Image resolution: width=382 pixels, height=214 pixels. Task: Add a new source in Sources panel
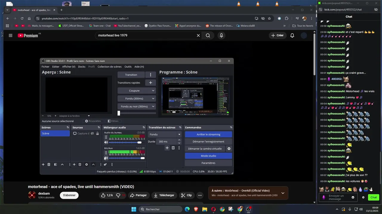74,164
